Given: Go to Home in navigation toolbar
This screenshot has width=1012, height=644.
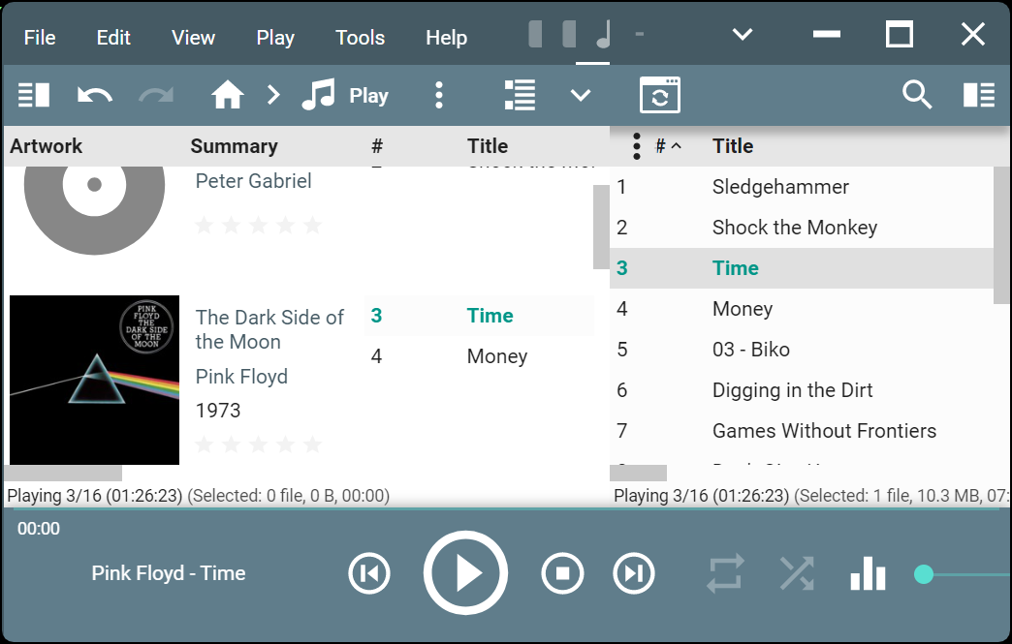Looking at the screenshot, I should tap(228, 95).
